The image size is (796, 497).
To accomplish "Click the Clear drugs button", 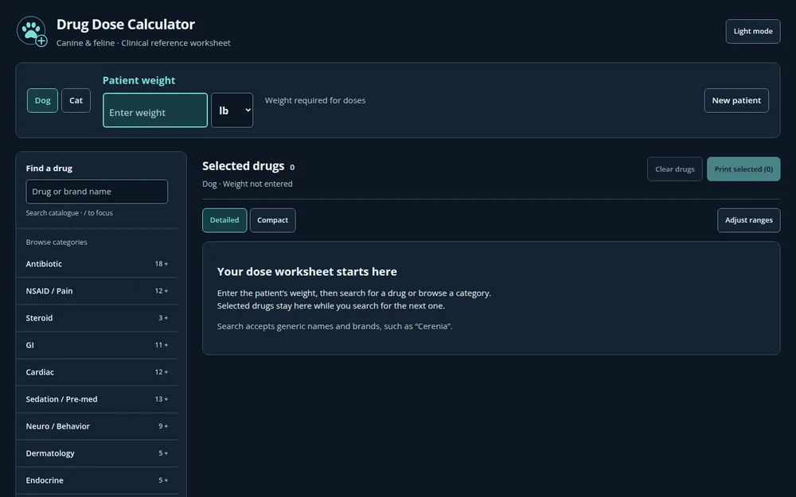I will tap(675, 169).
